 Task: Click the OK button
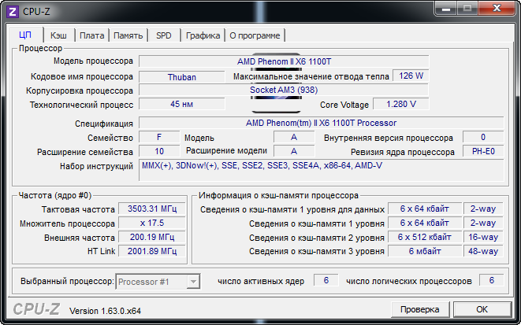coord(482,309)
